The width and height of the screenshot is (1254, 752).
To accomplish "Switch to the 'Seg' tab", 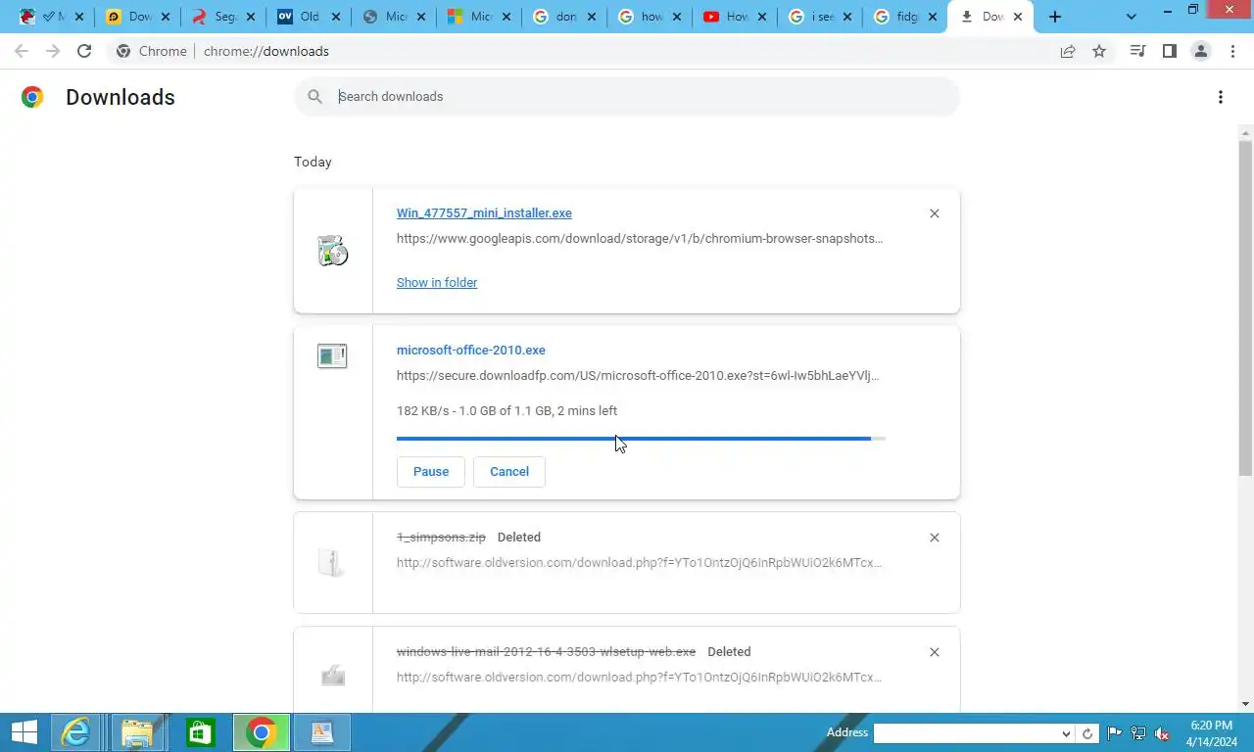I will 224,17.
